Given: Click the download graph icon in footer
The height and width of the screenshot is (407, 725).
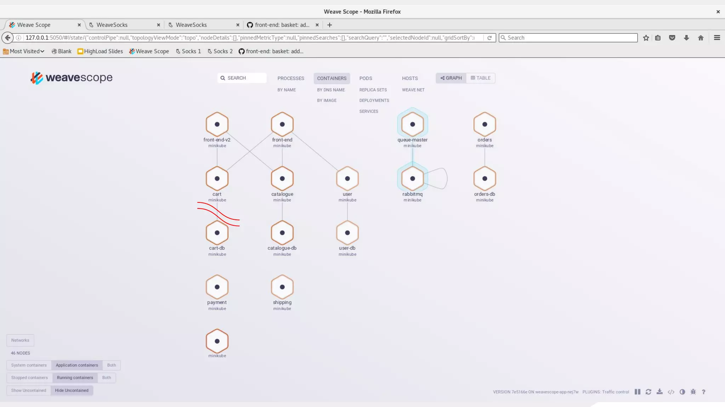Looking at the screenshot, I should 660,392.
